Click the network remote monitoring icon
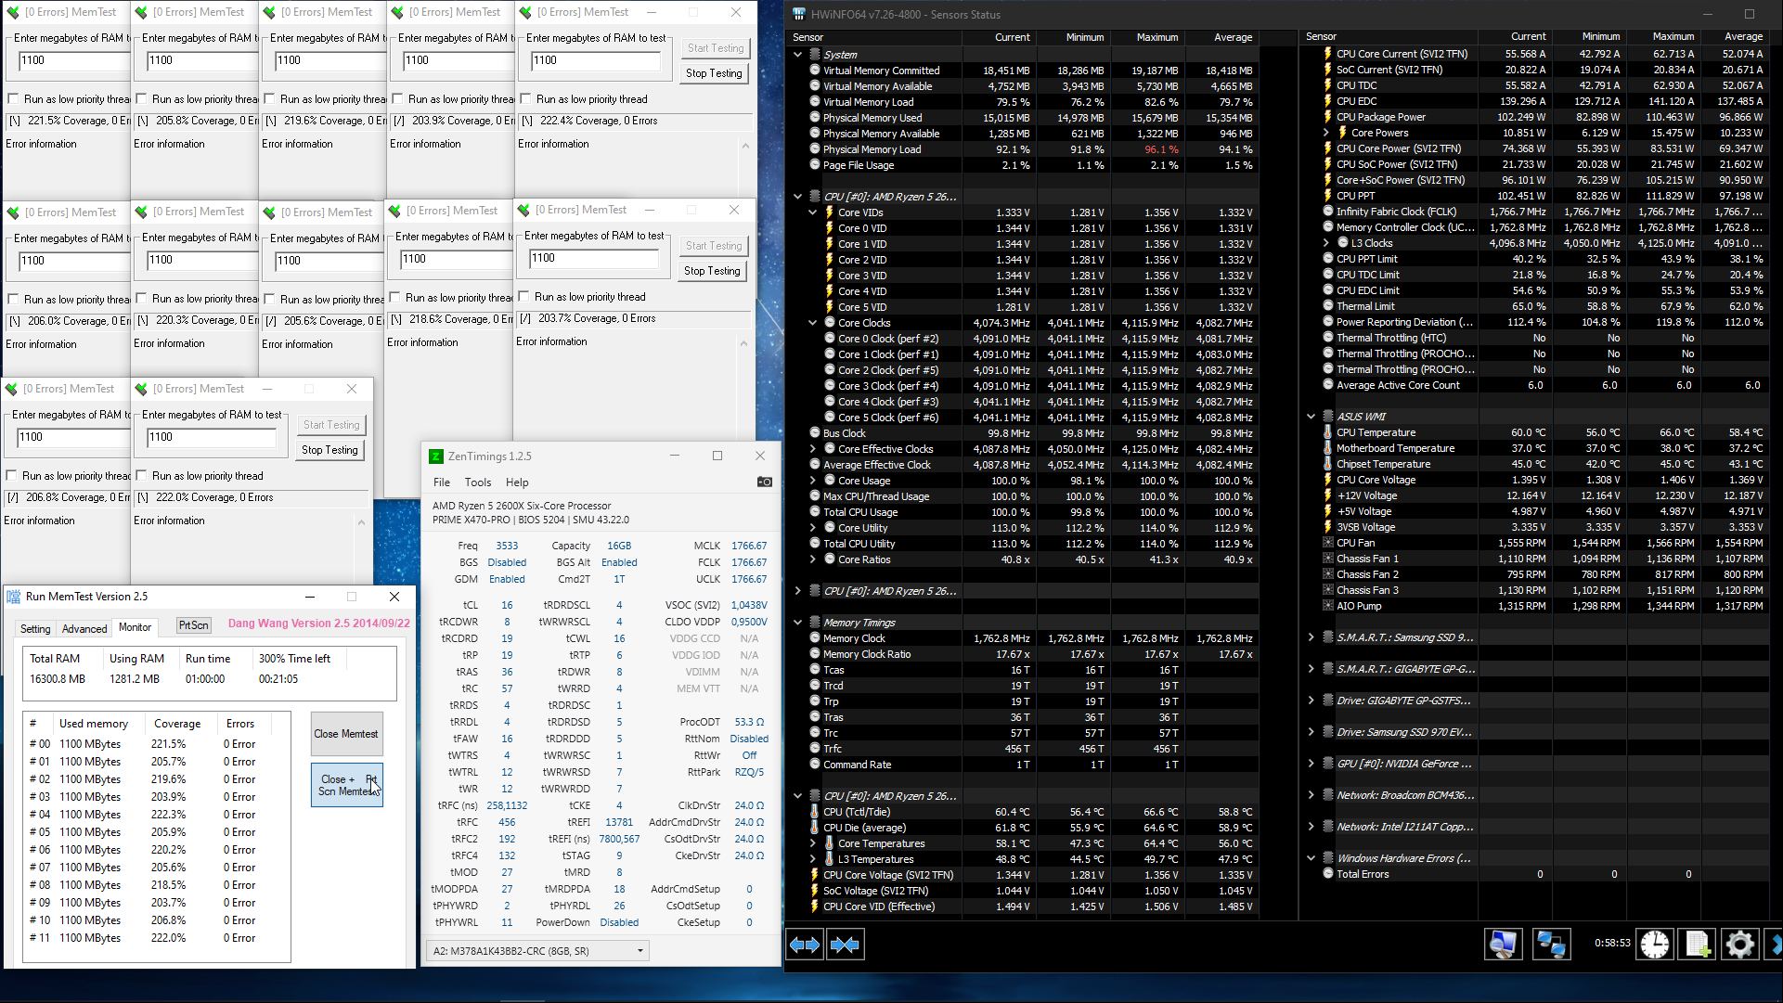The width and height of the screenshot is (1783, 1003). [x=1551, y=945]
